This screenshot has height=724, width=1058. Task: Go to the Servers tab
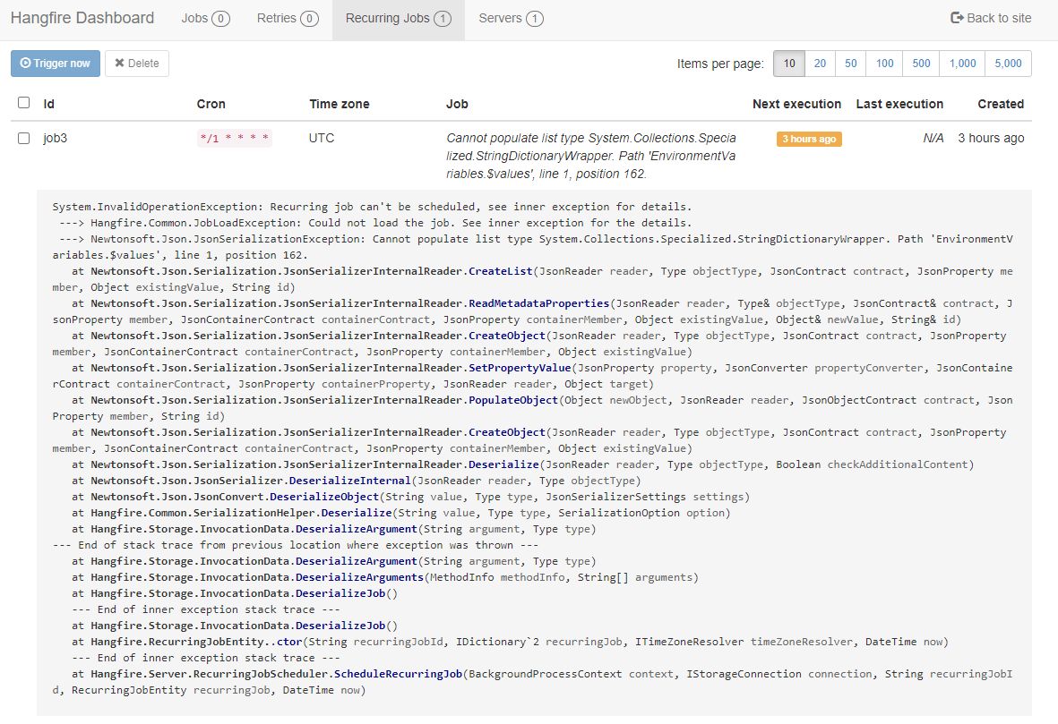(x=511, y=18)
